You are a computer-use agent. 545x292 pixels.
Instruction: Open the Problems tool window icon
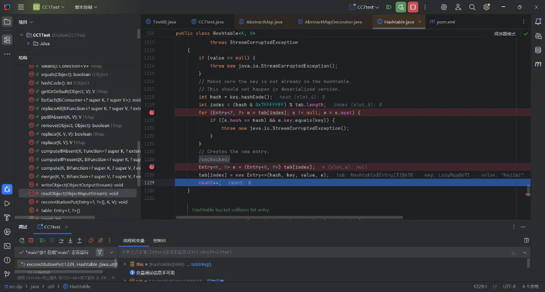[7, 260]
